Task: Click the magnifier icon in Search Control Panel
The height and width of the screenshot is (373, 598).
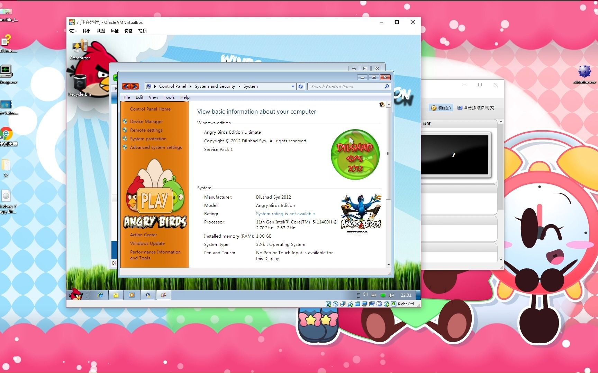Action: click(387, 86)
